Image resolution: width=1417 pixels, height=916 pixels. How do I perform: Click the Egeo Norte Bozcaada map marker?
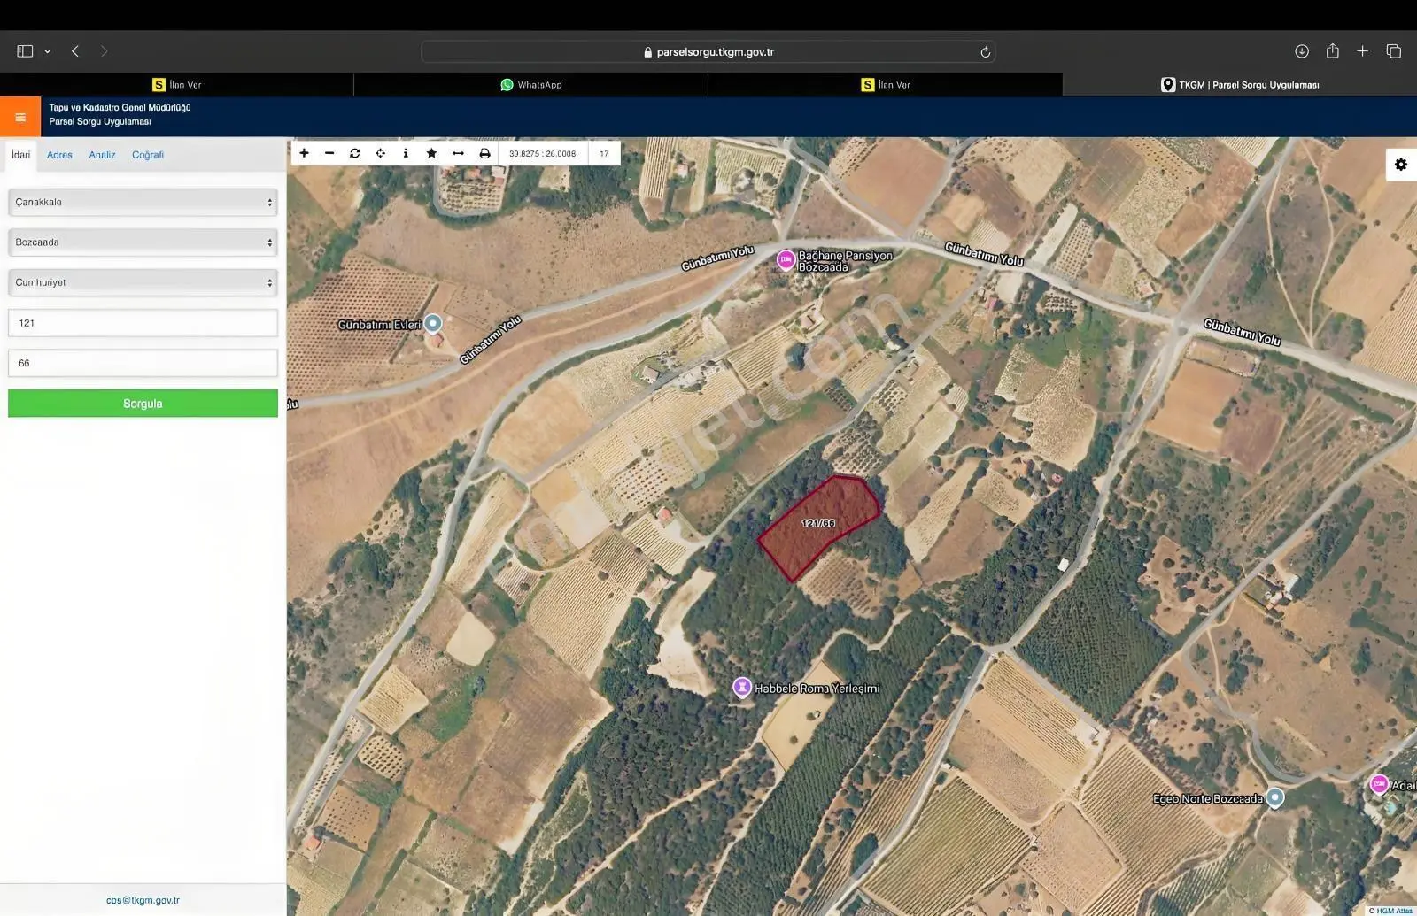(1274, 797)
